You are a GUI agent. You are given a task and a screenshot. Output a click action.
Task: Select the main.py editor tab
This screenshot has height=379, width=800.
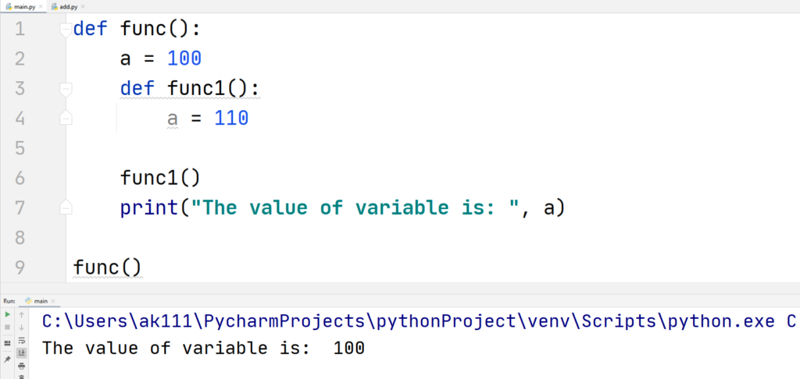pos(20,6)
